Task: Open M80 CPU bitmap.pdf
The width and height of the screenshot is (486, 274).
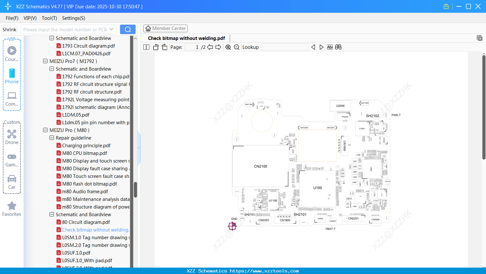Action: 85,153
